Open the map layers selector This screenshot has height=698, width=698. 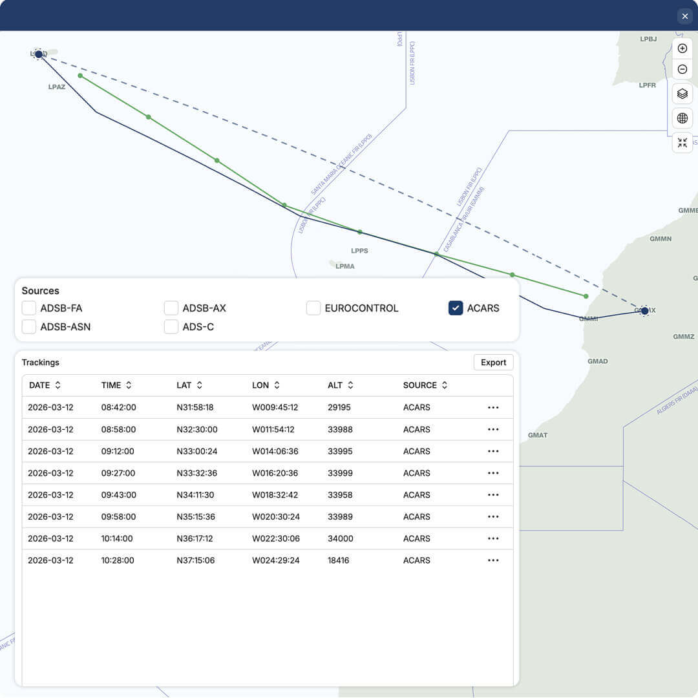click(x=682, y=94)
